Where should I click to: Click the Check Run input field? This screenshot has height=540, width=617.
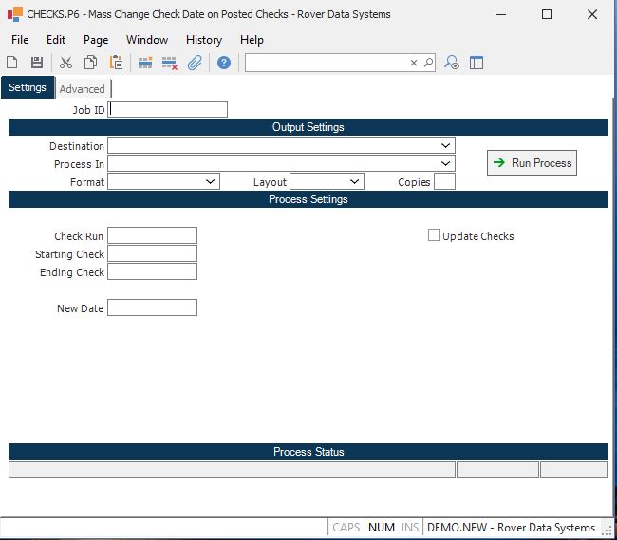(x=152, y=235)
